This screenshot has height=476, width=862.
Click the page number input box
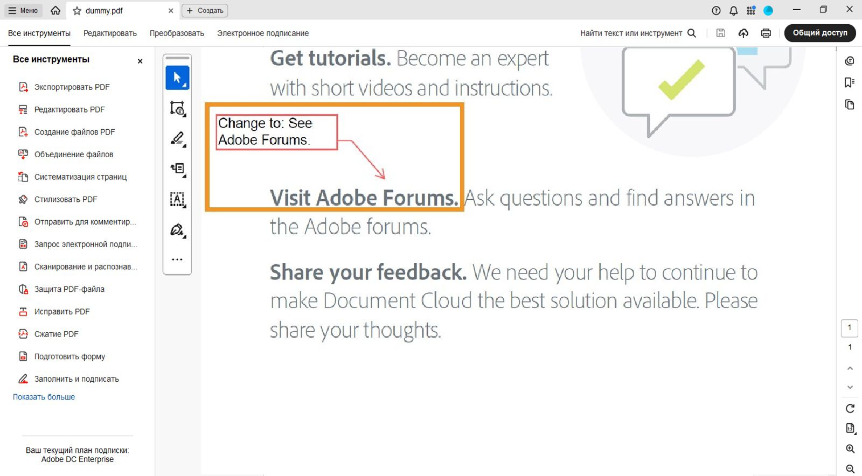click(850, 327)
